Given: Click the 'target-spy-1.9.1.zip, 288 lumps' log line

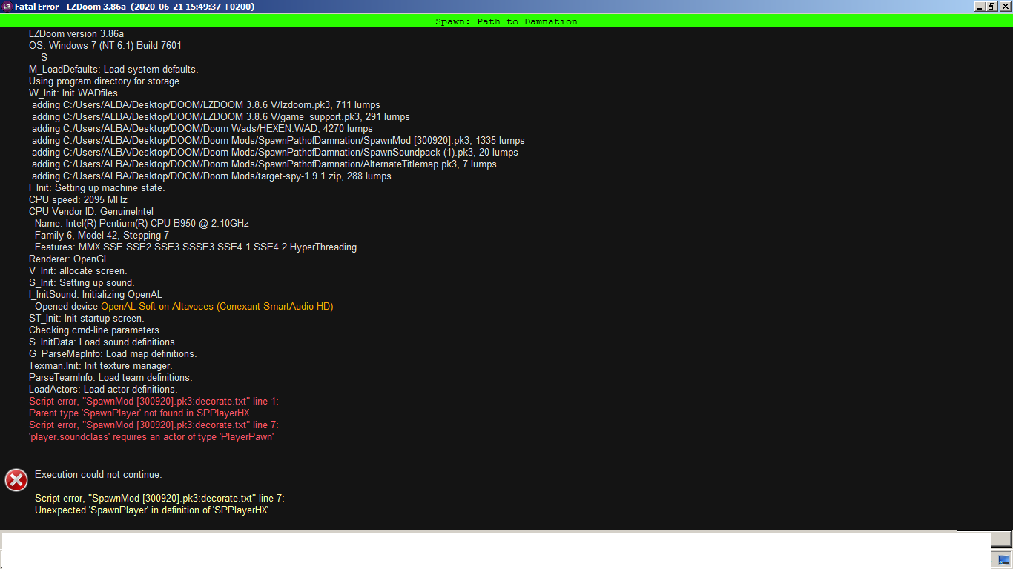Looking at the screenshot, I should [x=211, y=176].
